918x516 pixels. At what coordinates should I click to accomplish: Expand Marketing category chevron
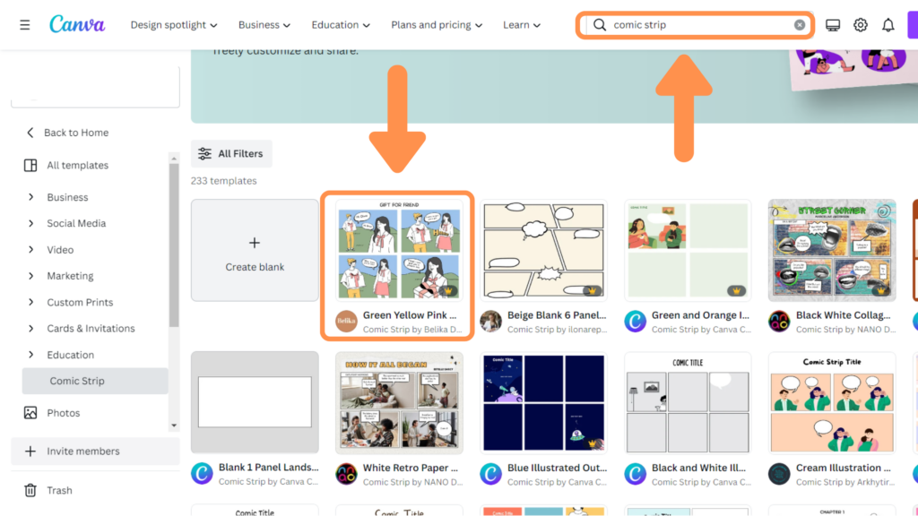(31, 276)
